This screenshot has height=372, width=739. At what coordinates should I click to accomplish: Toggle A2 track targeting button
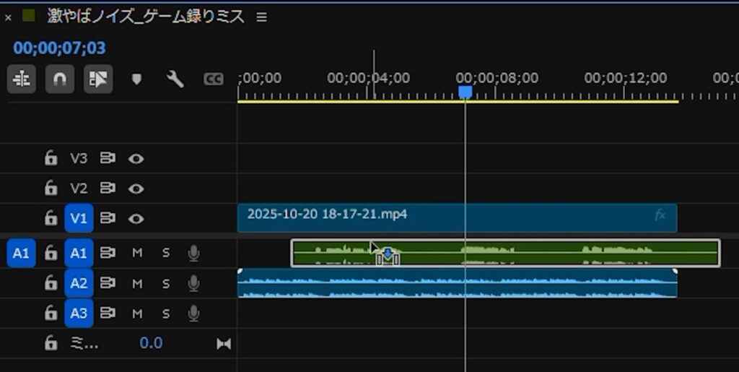[79, 283]
